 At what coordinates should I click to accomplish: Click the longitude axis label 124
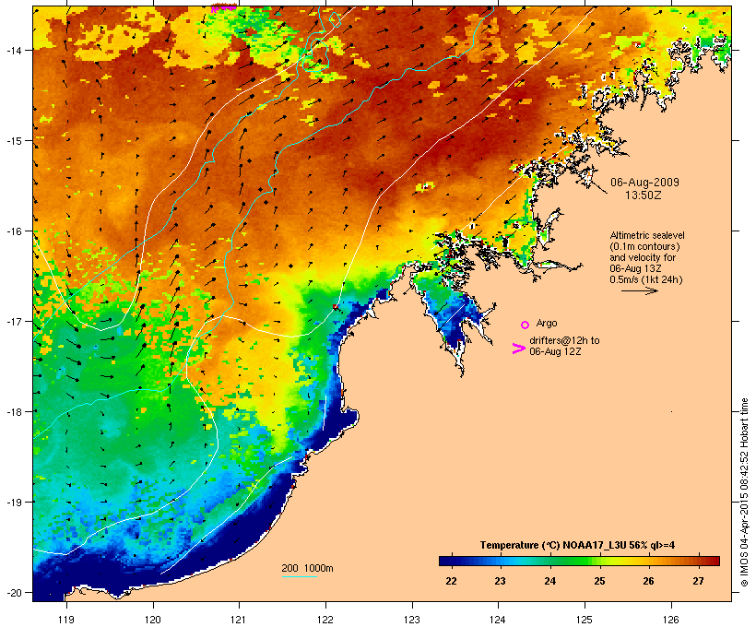(x=498, y=620)
